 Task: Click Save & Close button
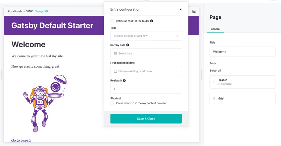146,119
